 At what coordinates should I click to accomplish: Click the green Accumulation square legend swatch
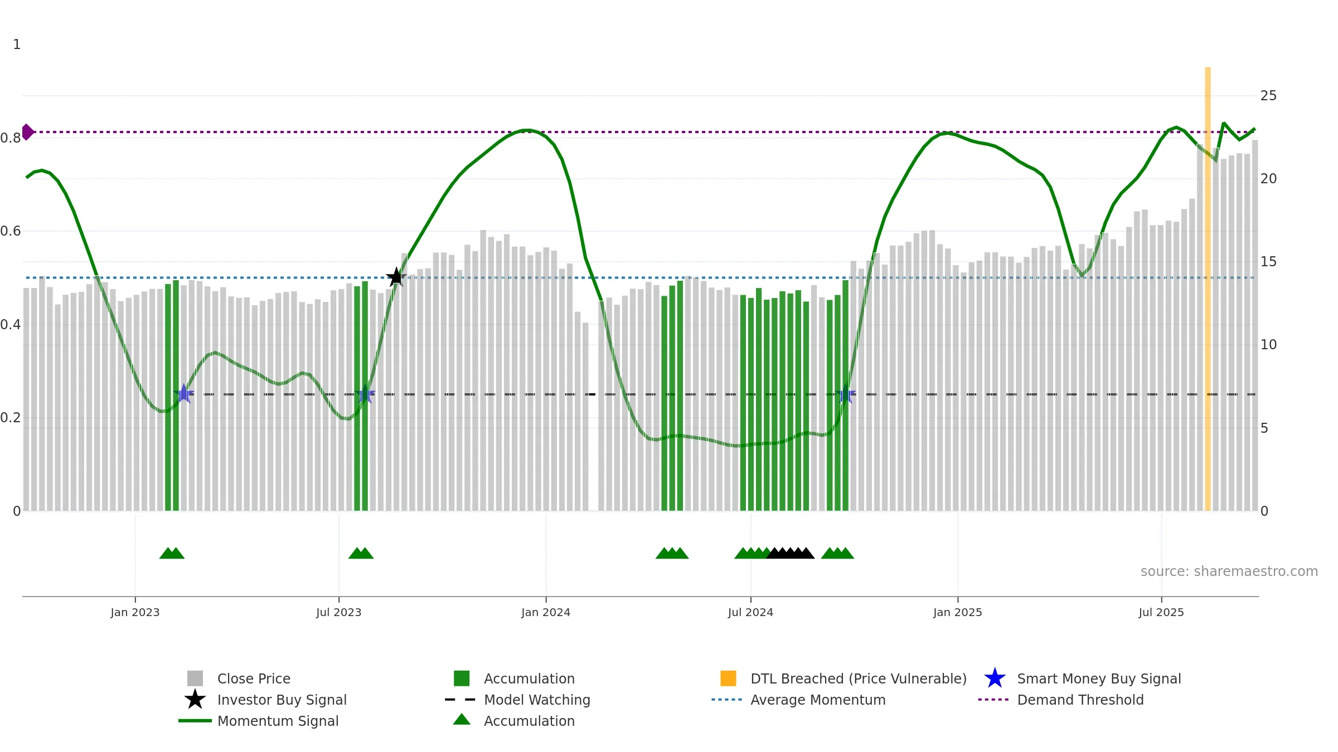tap(462, 678)
